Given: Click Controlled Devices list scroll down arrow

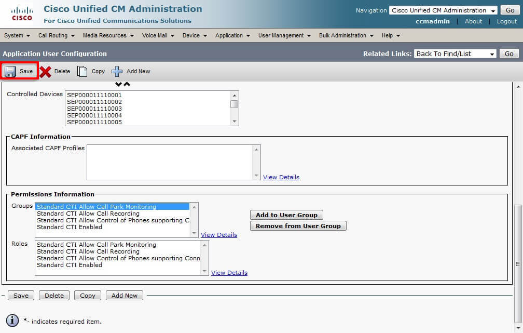Looking at the screenshot, I should coord(235,122).
